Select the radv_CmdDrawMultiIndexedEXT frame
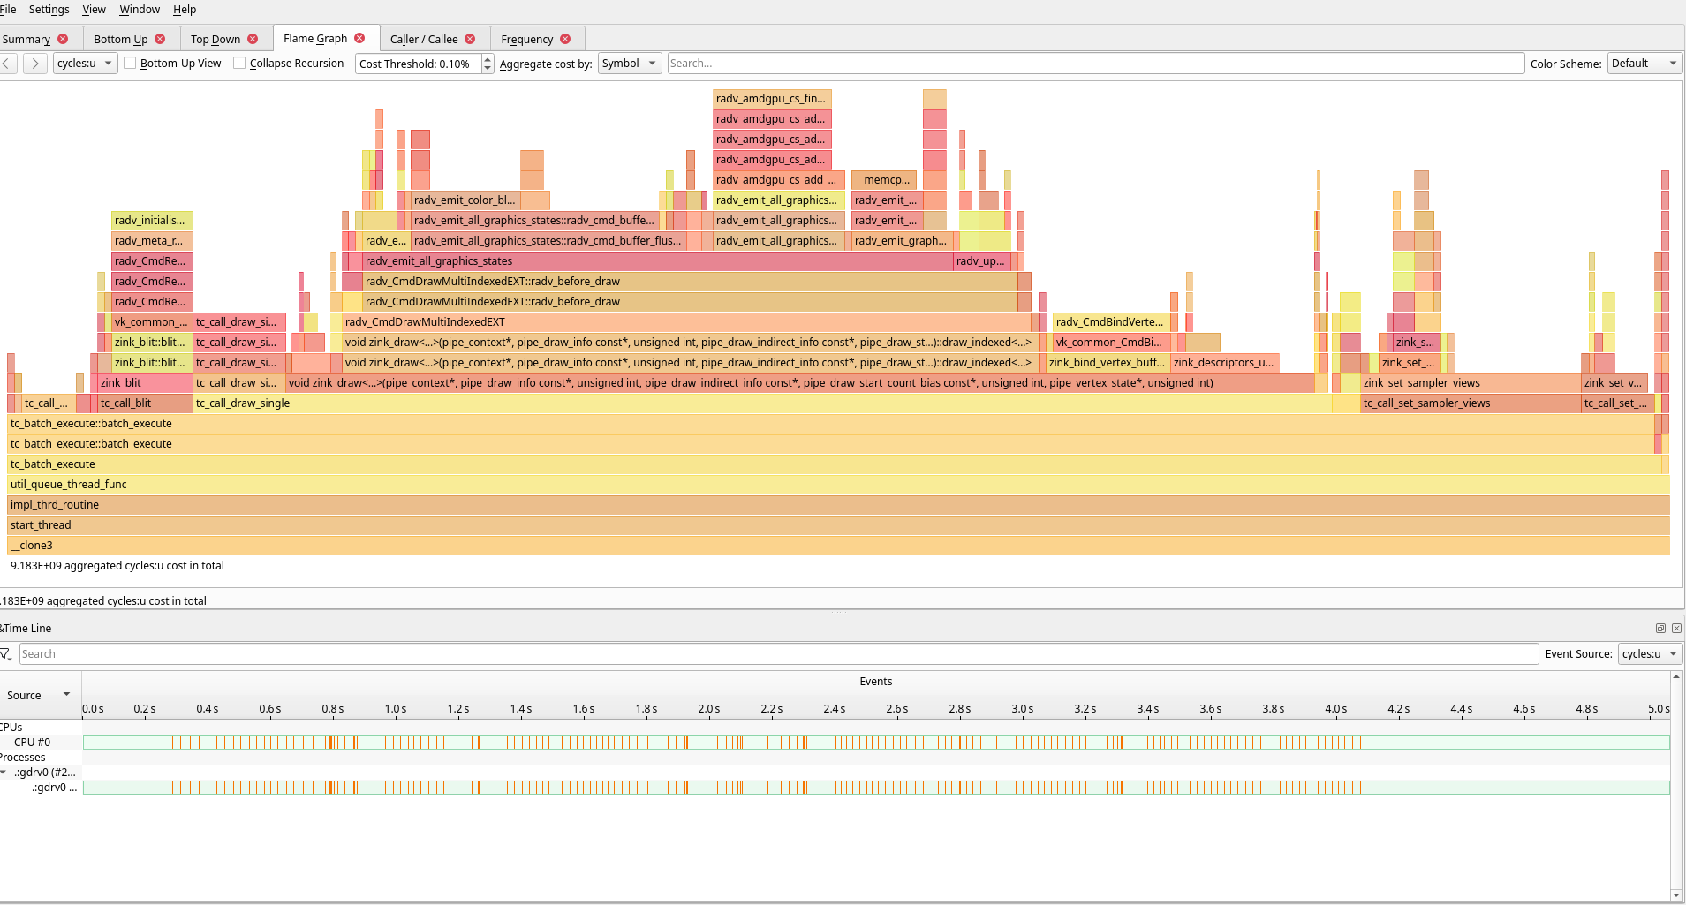1686x905 pixels. 687,322
